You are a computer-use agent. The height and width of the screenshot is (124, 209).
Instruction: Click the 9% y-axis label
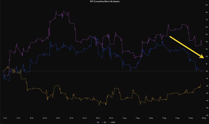[x=207, y=5]
